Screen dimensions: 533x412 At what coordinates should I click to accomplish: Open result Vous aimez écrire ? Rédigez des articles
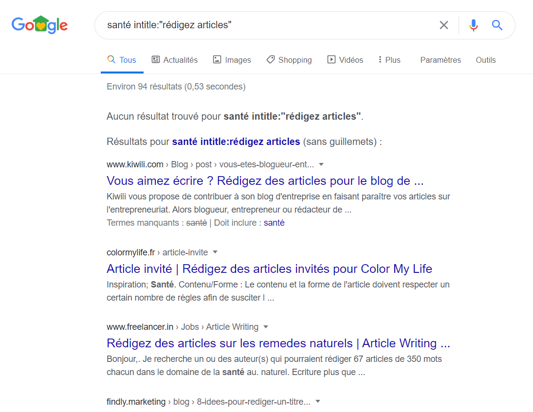click(265, 180)
